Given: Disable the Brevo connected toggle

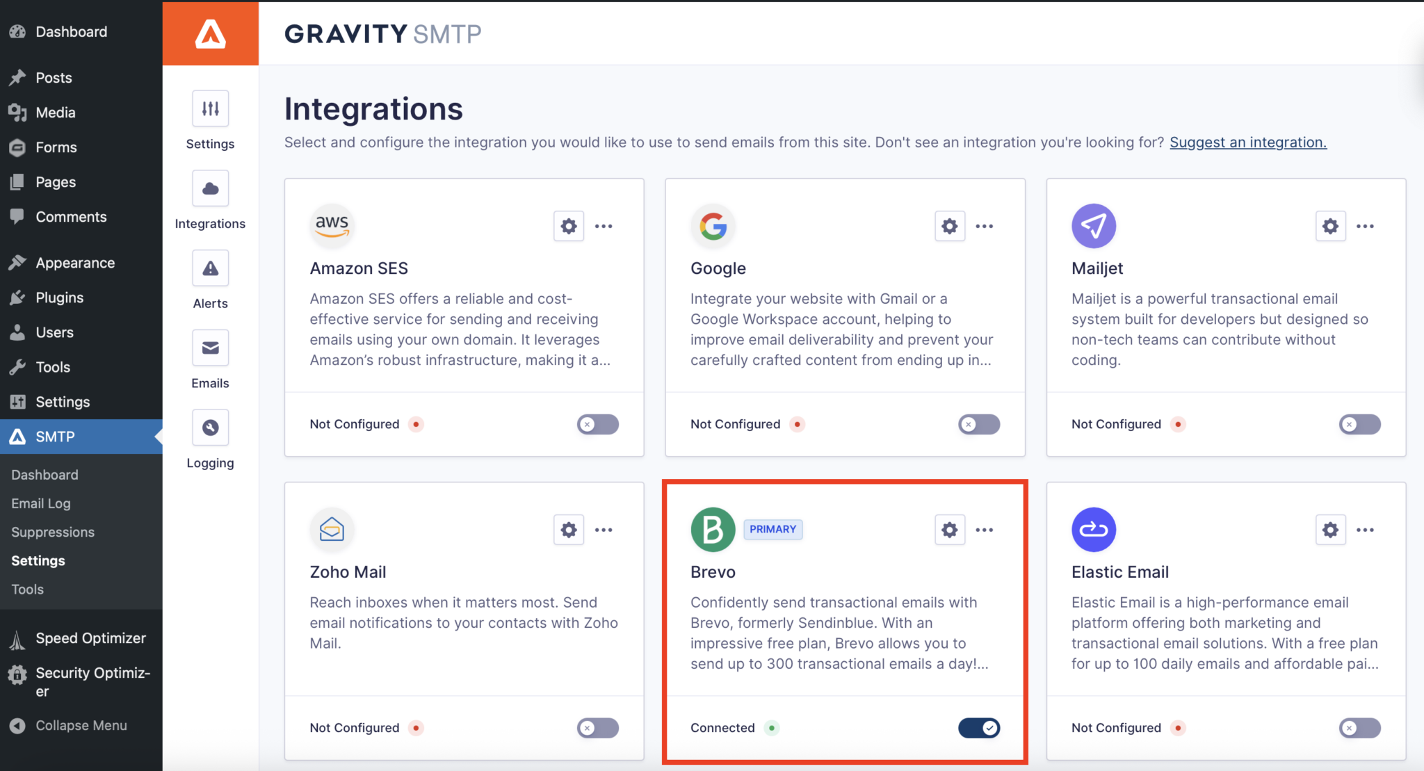Looking at the screenshot, I should tap(978, 728).
